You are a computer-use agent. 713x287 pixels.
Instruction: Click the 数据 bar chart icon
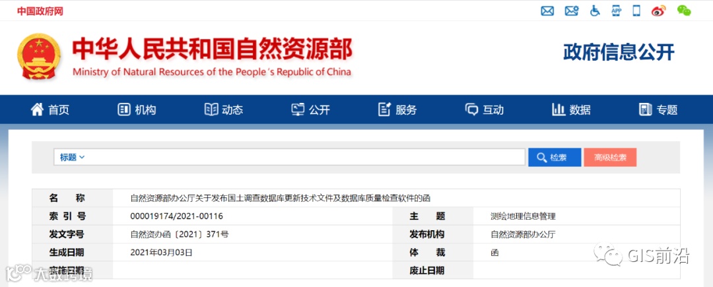coord(559,110)
